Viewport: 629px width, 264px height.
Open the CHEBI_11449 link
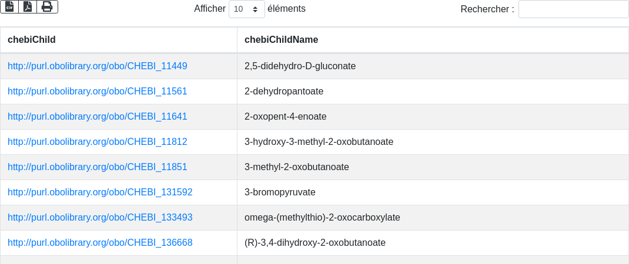pyautogui.click(x=98, y=66)
